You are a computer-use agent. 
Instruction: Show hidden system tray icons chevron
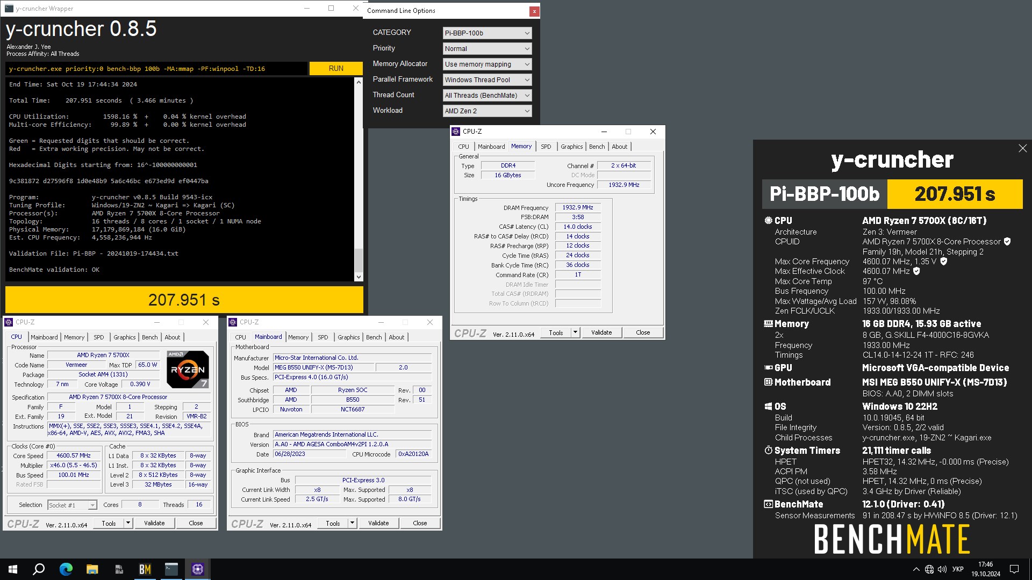point(916,569)
